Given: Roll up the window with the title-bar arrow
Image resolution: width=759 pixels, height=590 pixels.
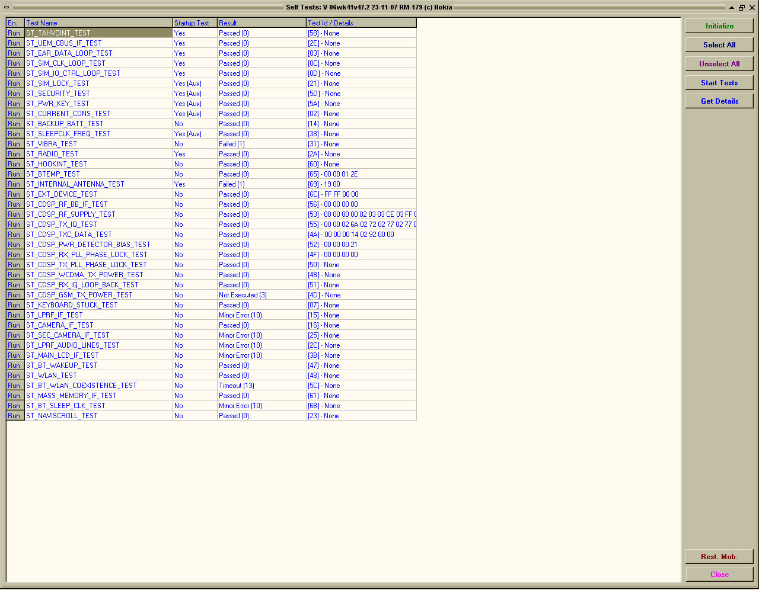Looking at the screenshot, I should tap(732, 8).
